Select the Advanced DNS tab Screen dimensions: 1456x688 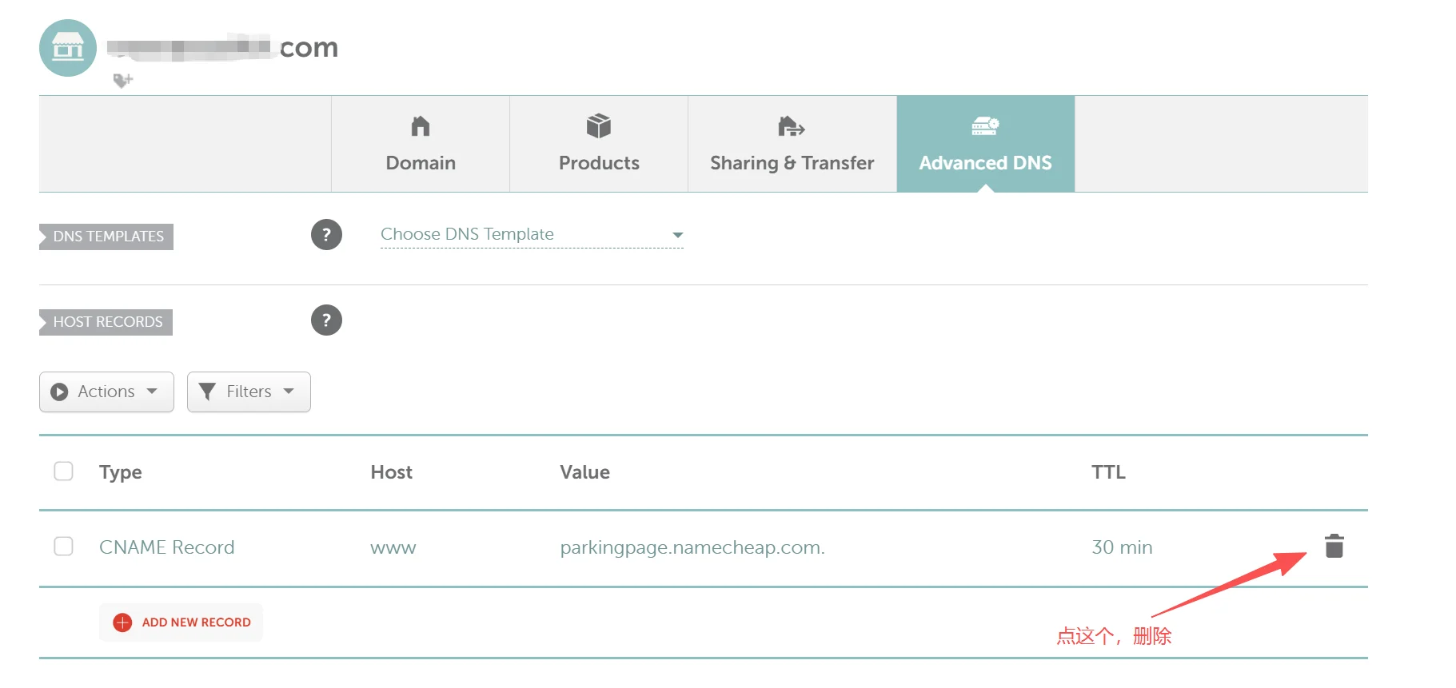[x=986, y=144]
